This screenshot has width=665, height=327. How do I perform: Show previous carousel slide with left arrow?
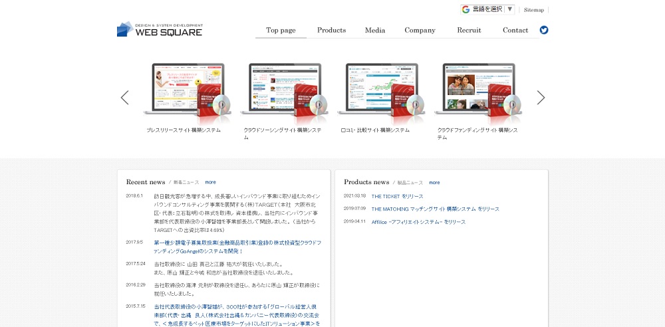pyautogui.click(x=124, y=98)
